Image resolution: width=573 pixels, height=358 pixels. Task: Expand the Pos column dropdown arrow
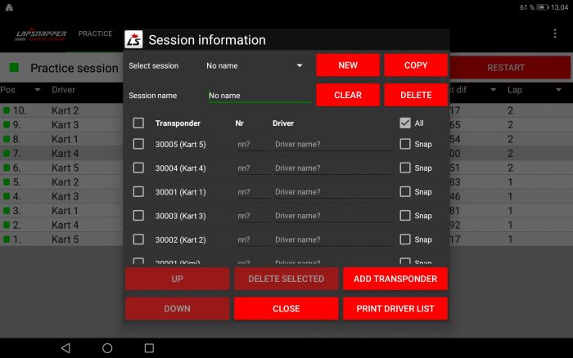[x=38, y=90]
